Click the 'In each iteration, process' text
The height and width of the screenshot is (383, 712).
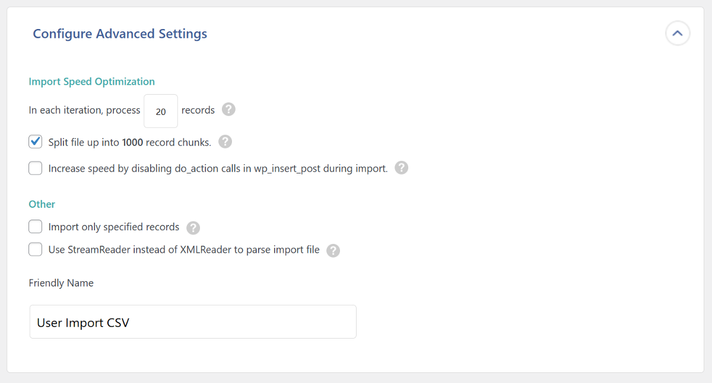pos(84,111)
